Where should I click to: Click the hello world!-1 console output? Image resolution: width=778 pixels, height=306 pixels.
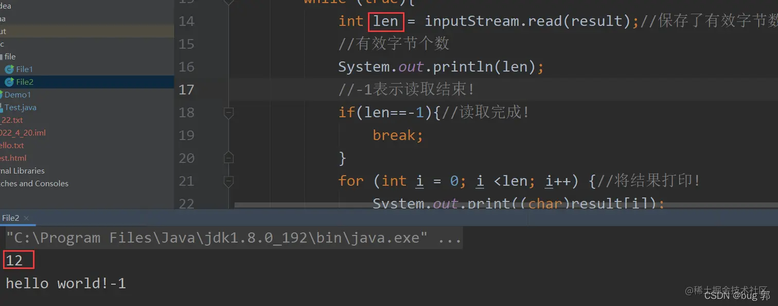click(66, 283)
